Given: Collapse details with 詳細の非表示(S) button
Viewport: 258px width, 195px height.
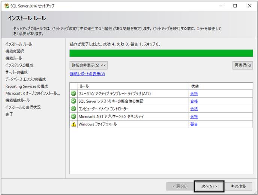Looking at the screenshot, I should coord(88,65).
